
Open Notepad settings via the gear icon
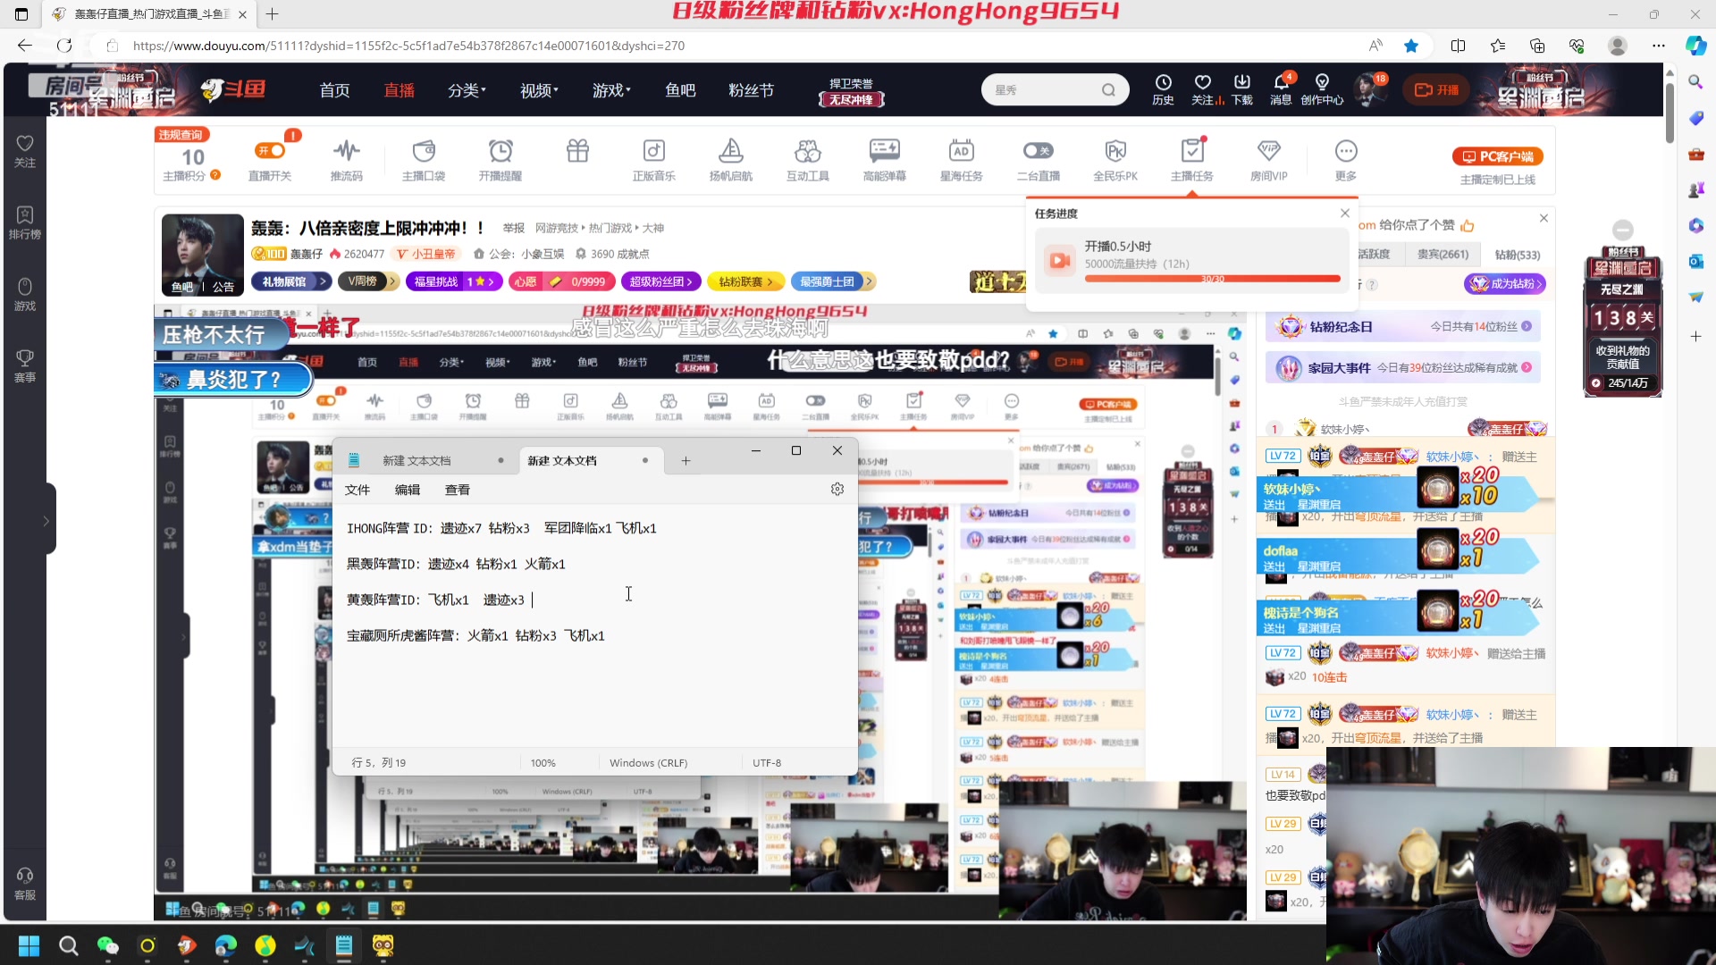pyautogui.click(x=837, y=489)
